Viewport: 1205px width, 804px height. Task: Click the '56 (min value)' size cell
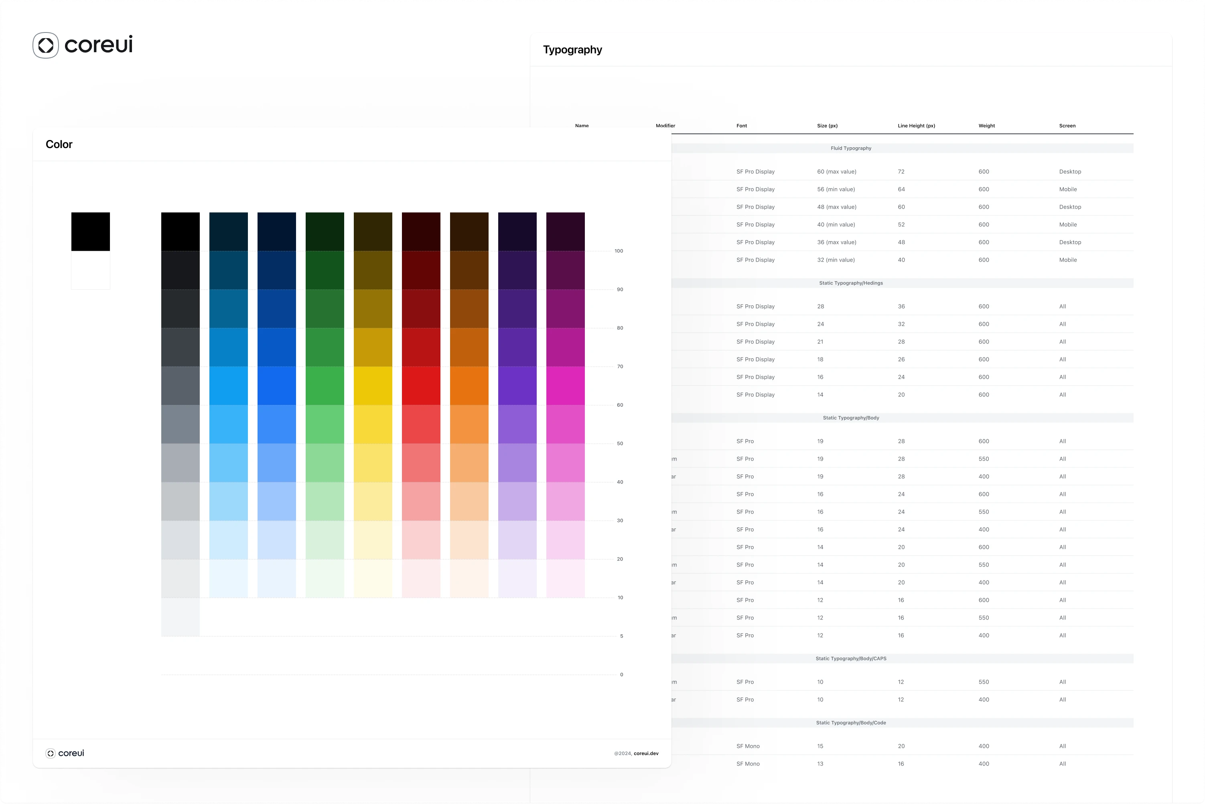click(836, 189)
